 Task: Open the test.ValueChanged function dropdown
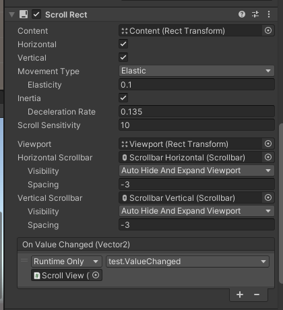[187, 261]
